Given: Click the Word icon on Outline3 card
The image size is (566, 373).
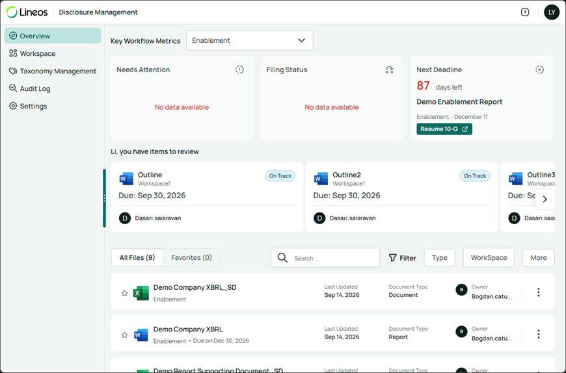Looking at the screenshot, I should point(515,179).
